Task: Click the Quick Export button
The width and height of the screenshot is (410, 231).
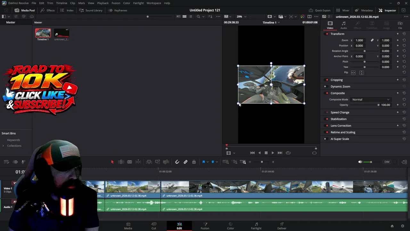Action: coord(319,10)
